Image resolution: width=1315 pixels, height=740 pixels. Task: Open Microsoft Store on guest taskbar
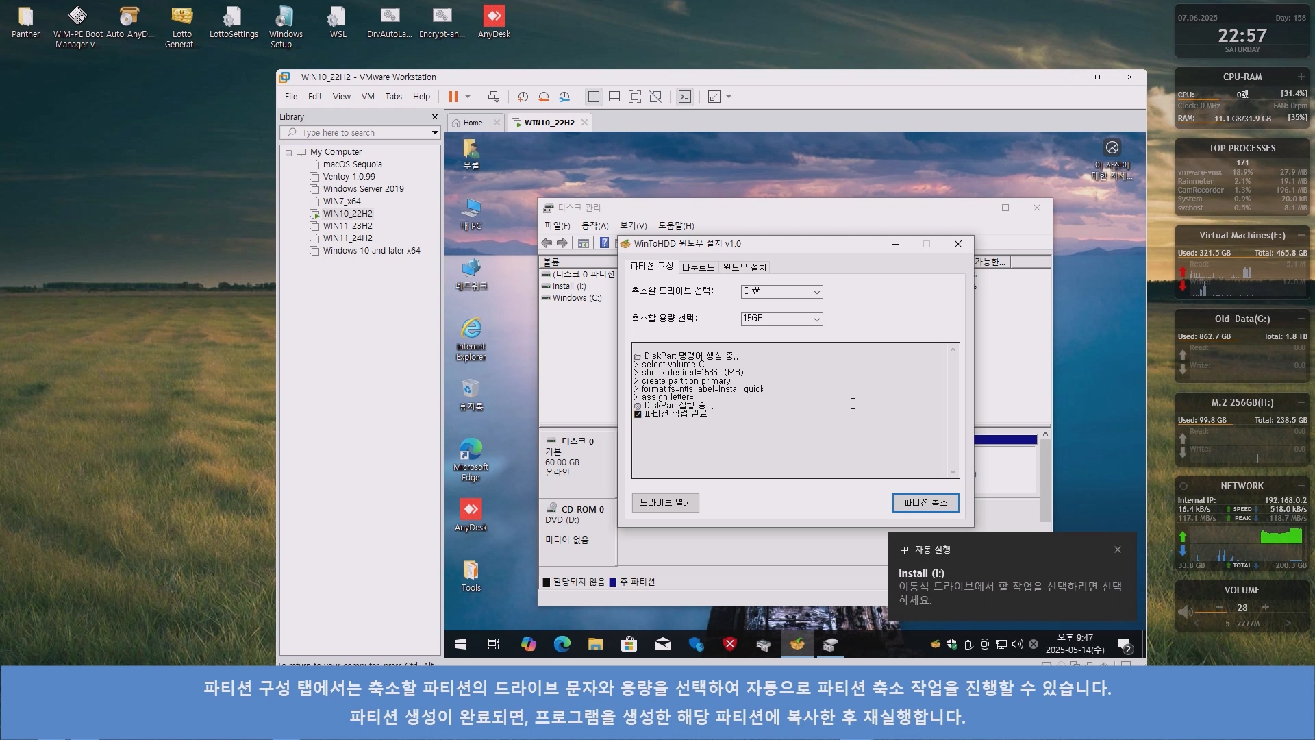pyautogui.click(x=629, y=644)
